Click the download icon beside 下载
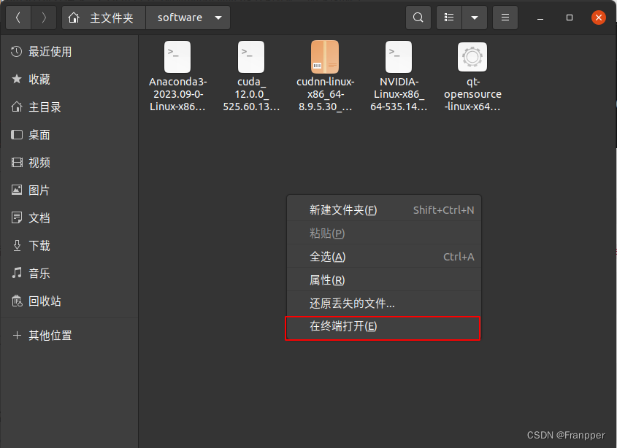 click(17, 245)
